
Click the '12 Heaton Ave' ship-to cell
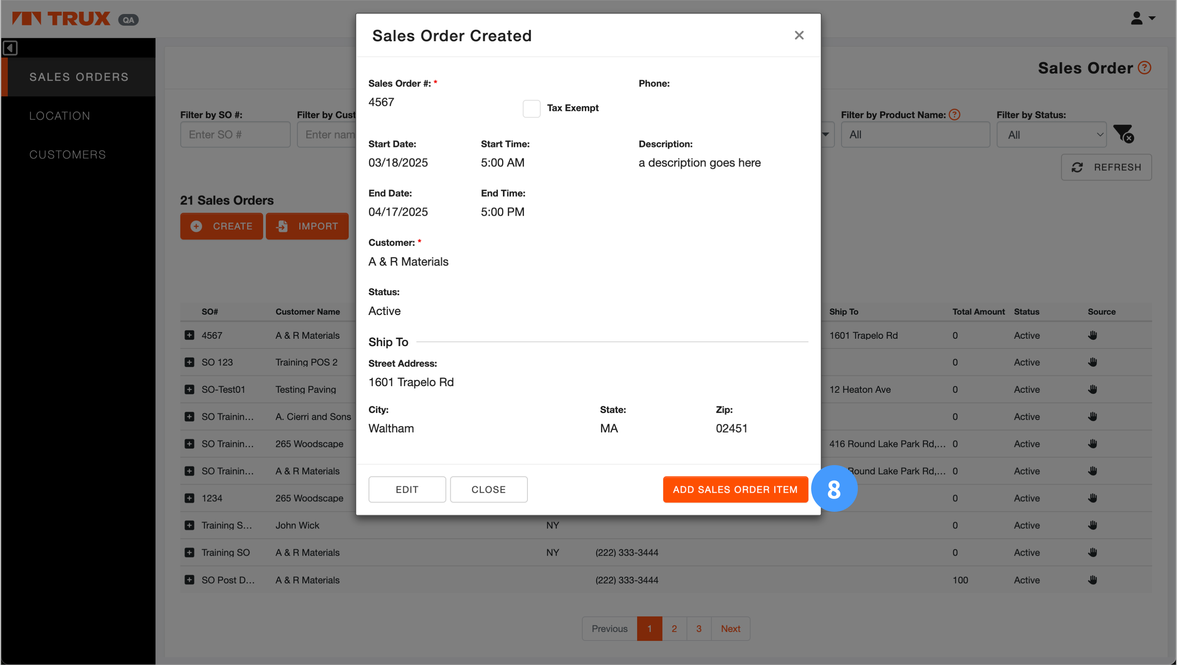(x=860, y=389)
